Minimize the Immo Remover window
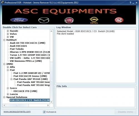 [133, 3]
